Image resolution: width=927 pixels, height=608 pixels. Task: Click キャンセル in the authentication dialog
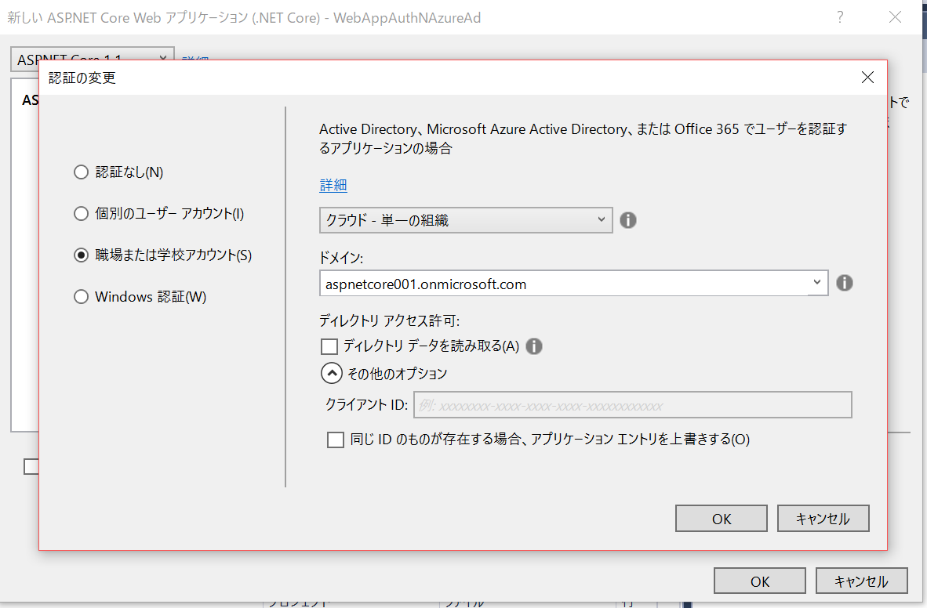(823, 518)
